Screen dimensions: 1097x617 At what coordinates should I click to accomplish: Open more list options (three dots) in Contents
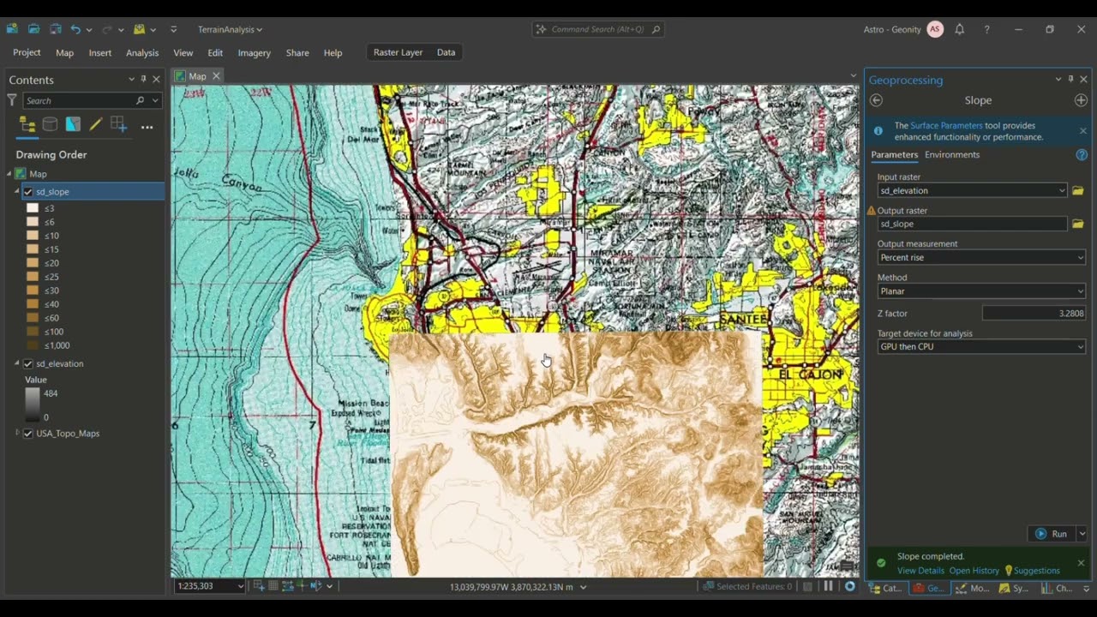pos(147,127)
